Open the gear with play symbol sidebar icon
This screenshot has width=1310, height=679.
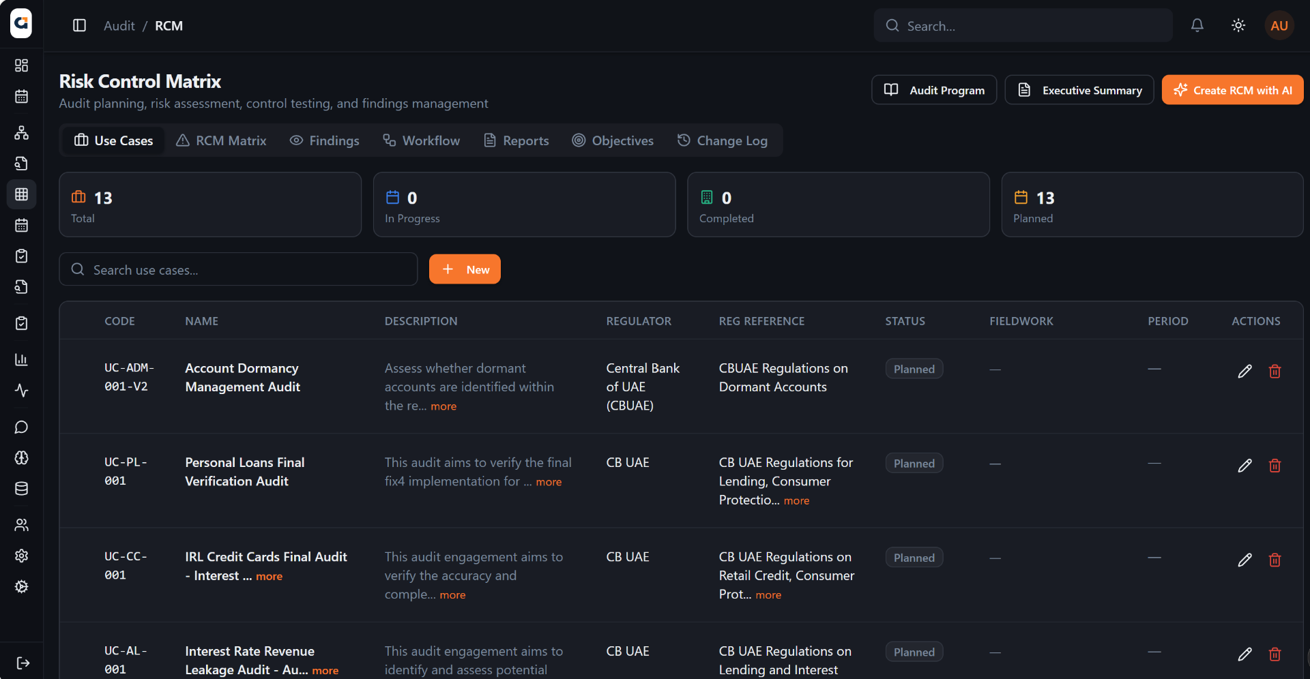pos(21,586)
